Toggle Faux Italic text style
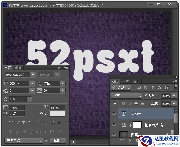Screen dimensions: 180x147 [18, 122]
